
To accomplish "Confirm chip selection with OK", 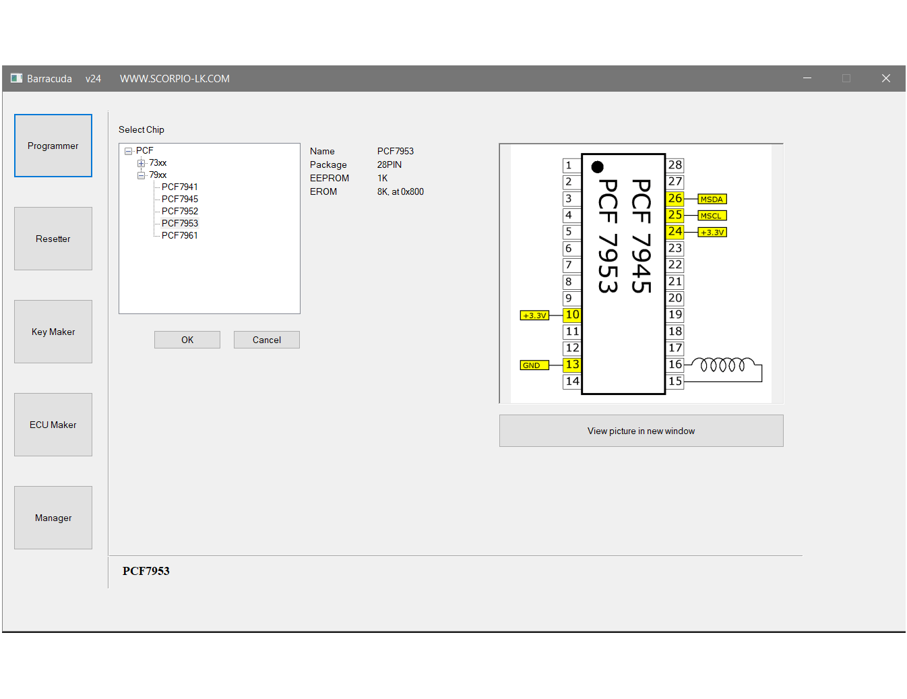I will (x=187, y=340).
